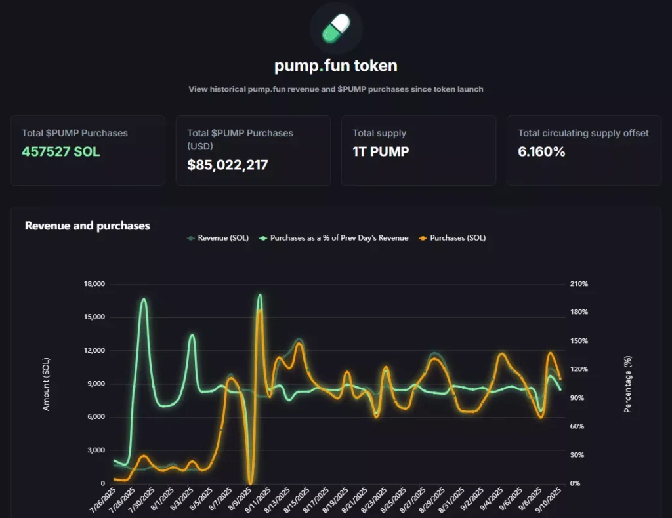Click the '150%' right axis tick
This screenshot has height=518, width=672.
pyautogui.click(x=579, y=341)
